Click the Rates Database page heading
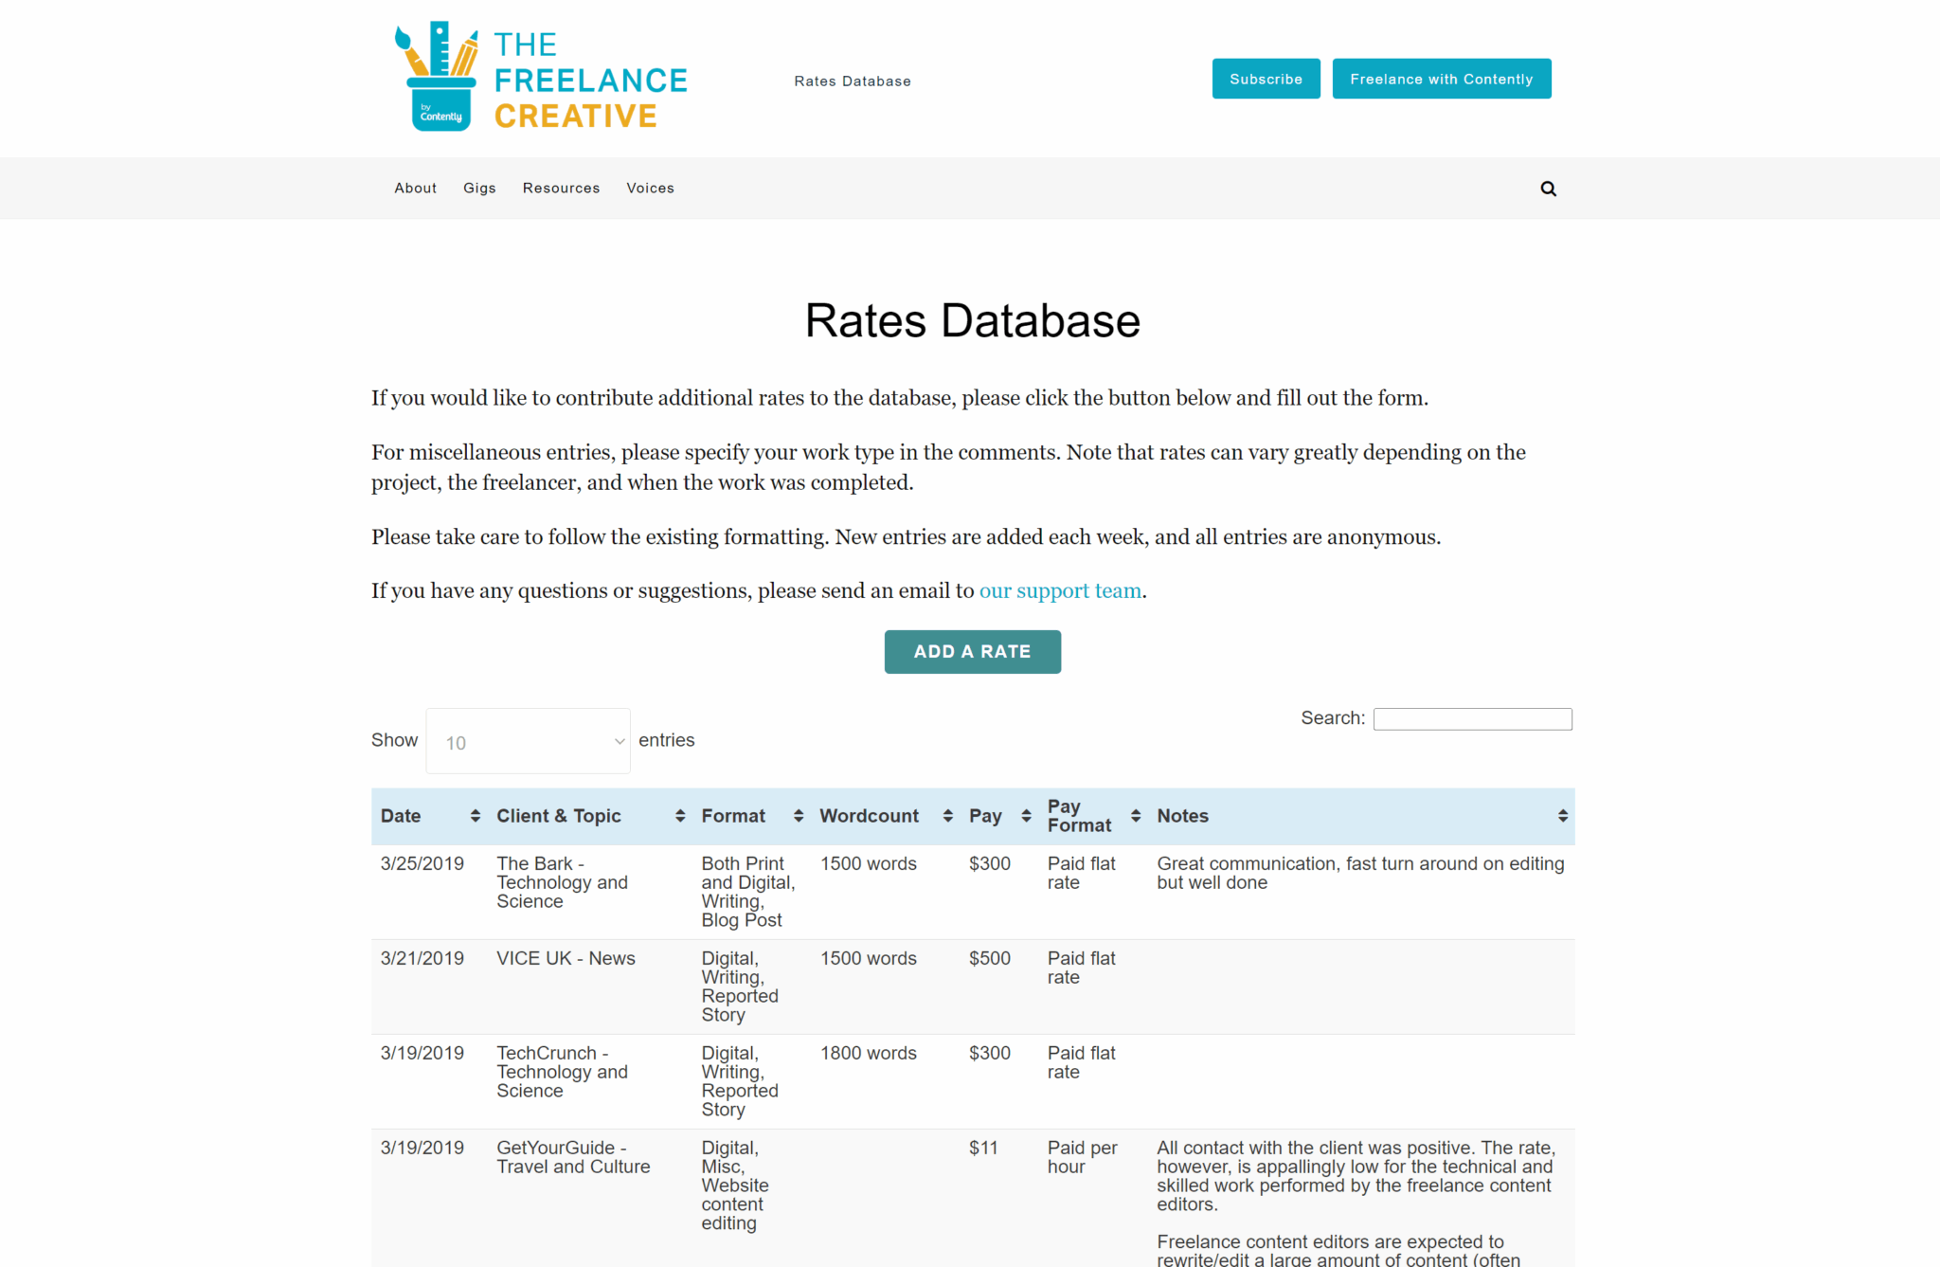This screenshot has width=1940, height=1267. tap(973, 320)
